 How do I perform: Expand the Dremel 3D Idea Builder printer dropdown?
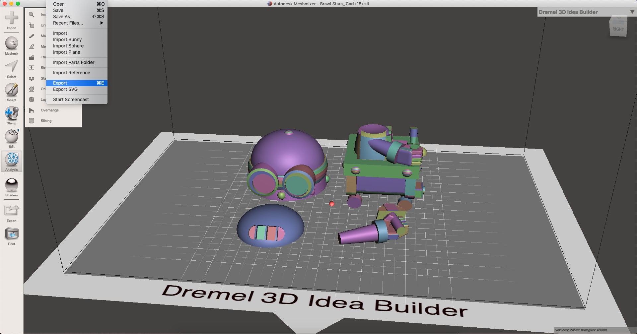(632, 12)
